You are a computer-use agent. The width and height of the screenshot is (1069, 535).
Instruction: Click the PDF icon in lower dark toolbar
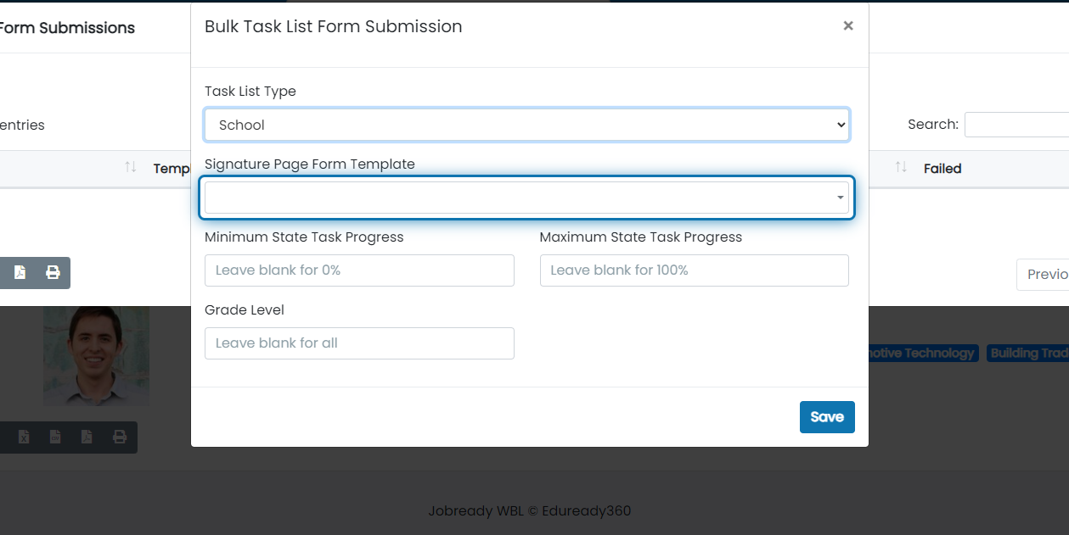87,437
